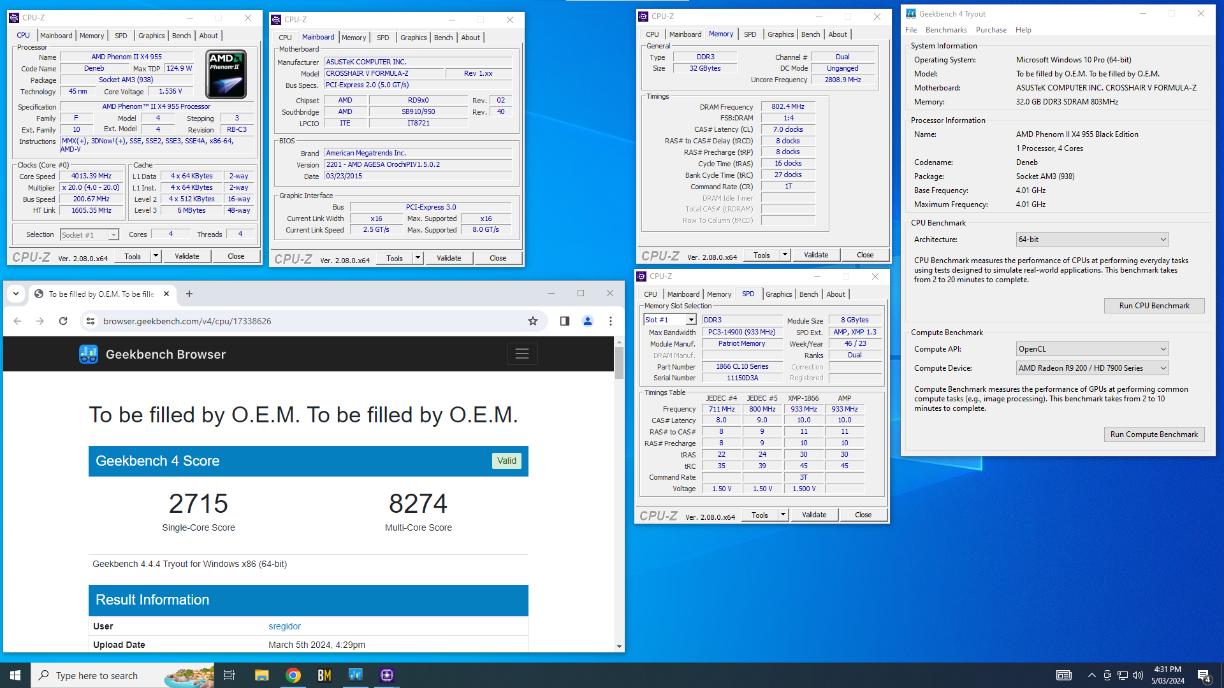Open Geekbench Help menu
Image resolution: width=1224 pixels, height=688 pixels.
coord(1023,30)
